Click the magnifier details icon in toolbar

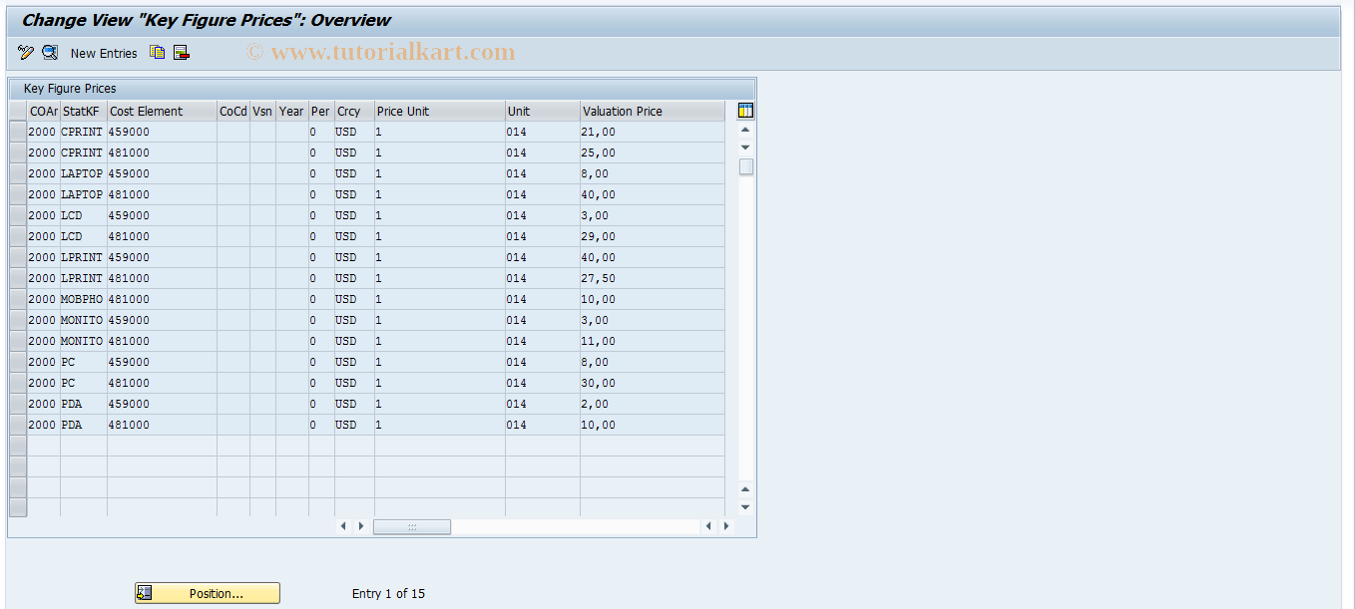[50, 53]
